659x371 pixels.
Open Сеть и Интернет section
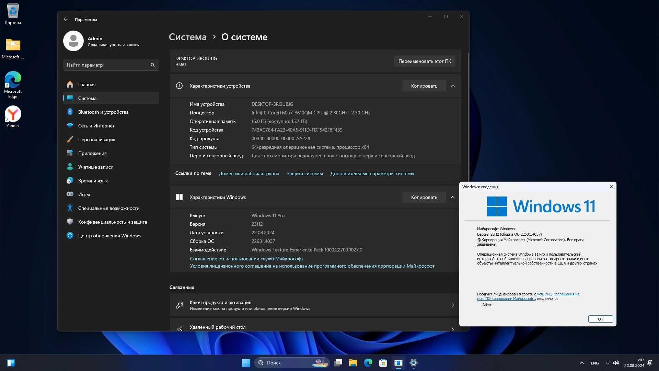pos(96,126)
